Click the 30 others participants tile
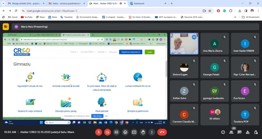The image size is (262, 139). coord(215,114)
